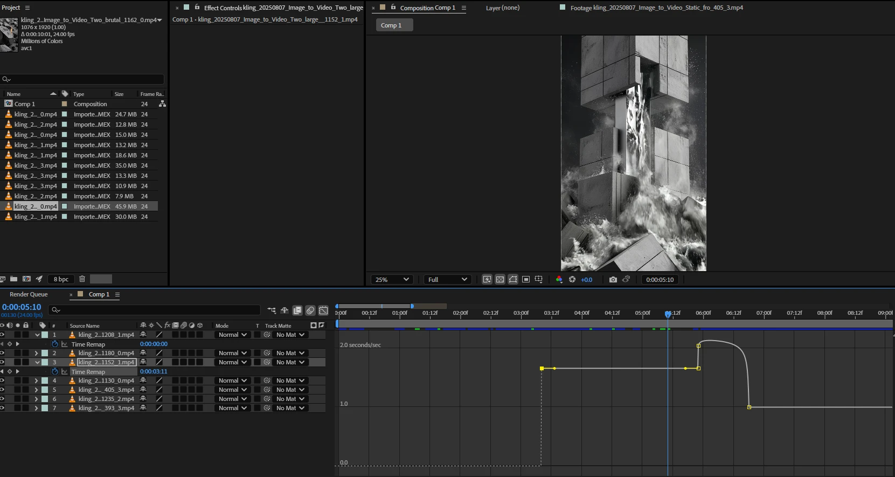
Task: Click Comp 1 flowchart icon in Project list
Action: (x=162, y=104)
